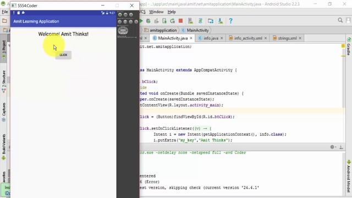The width and height of the screenshot is (352, 198).
Task: Click the hide panel icon beside gear
Action: coord(341,147)
